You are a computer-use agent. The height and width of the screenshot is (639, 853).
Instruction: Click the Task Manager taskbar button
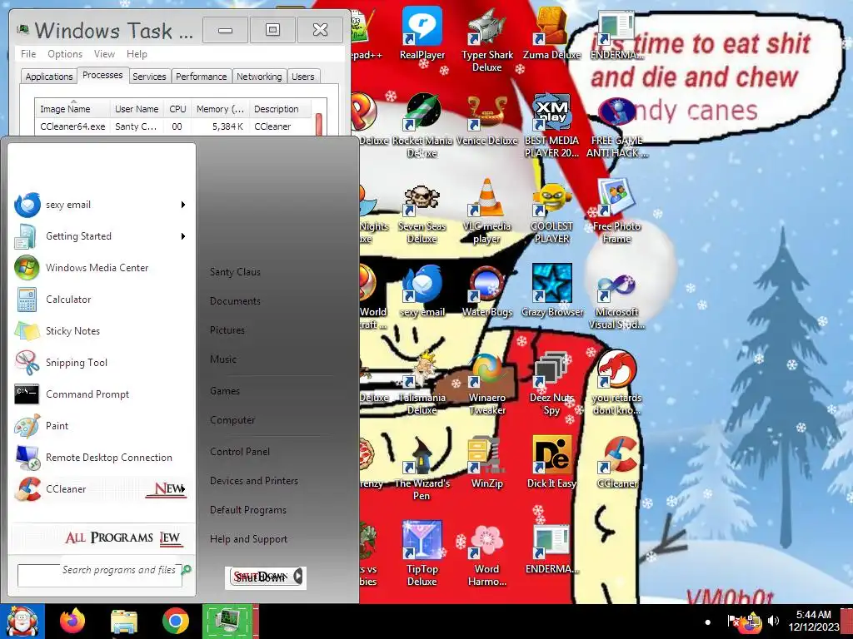coord(227,621)
